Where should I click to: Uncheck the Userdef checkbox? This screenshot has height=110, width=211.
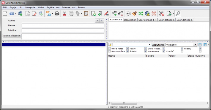[164, 51]
